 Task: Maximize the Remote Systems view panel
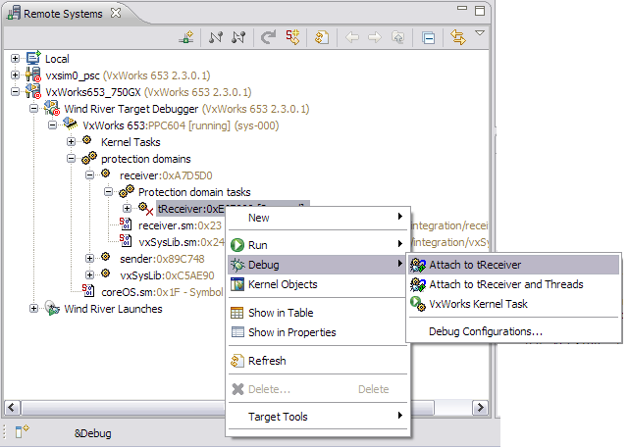tap(480, 11)
